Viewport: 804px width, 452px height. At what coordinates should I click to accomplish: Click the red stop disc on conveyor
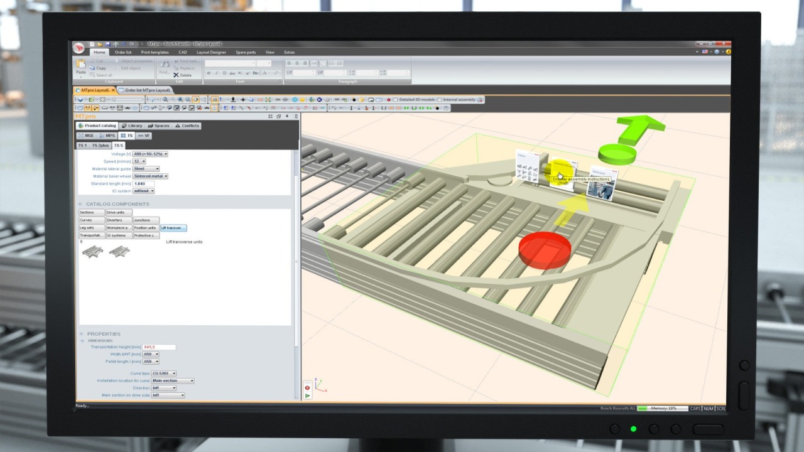(x=545, y=249)
